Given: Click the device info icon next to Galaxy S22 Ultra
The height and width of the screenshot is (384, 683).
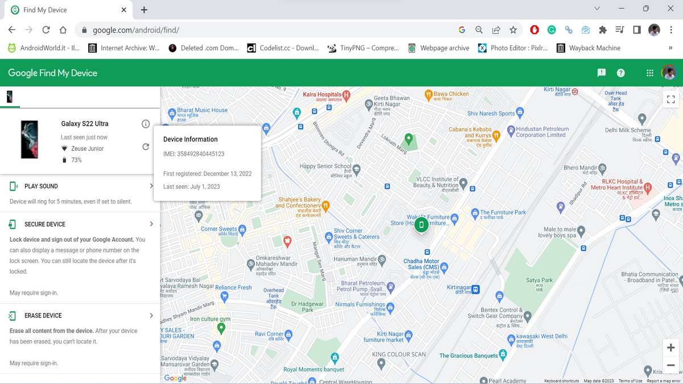Looking at the screenshot, I should coord(146,123).
